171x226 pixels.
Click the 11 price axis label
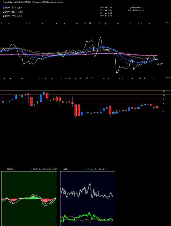tap(164, 91)
